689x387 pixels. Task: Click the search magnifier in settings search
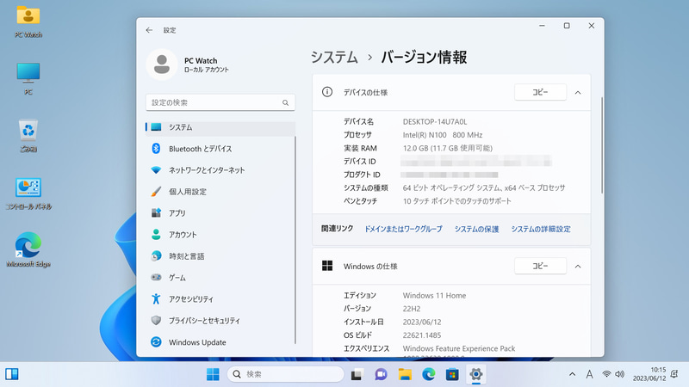286,102
